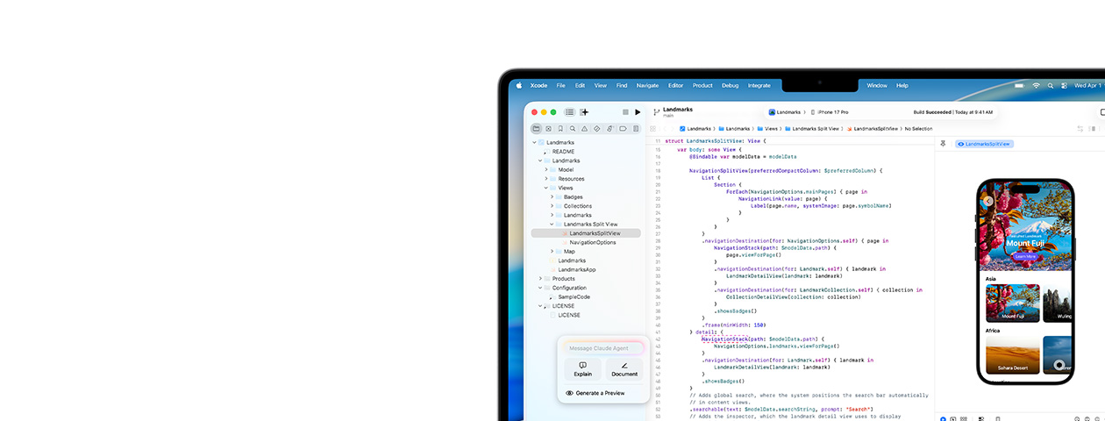Open the README file
The width and height of the screenshot is (1105, 421).
pyautogui.click(x=563, y=152)
